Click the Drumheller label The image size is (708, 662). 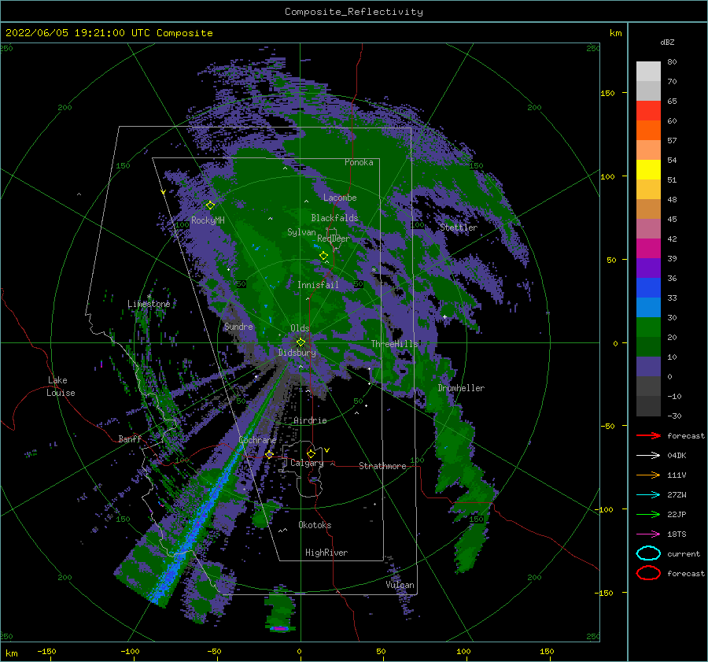(461, 388)
